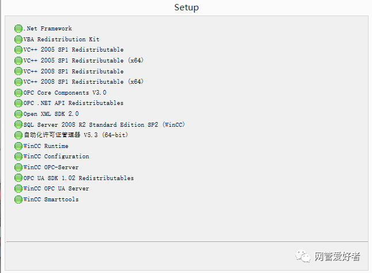Click status icon for WinCC OPC-Server
The height and width of the screenshot is (273, 372).
[19, 167]
